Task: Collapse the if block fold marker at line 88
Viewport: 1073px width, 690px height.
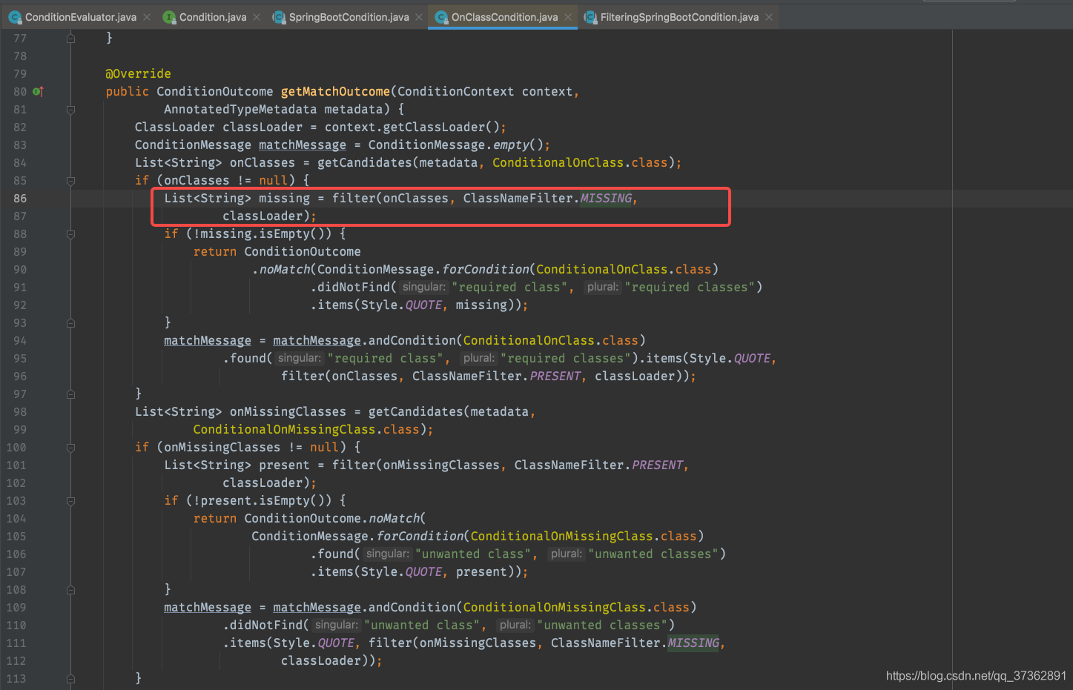Action: coord(70,234)
